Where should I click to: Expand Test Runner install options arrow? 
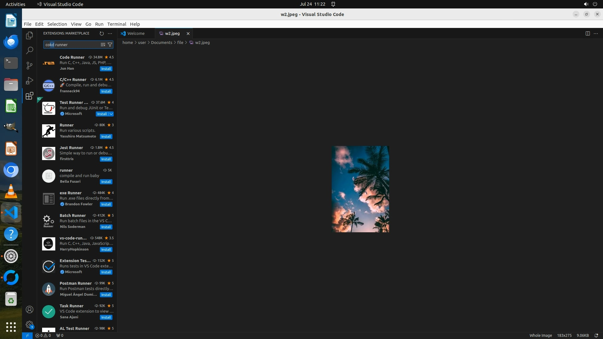tap(111, 114)
